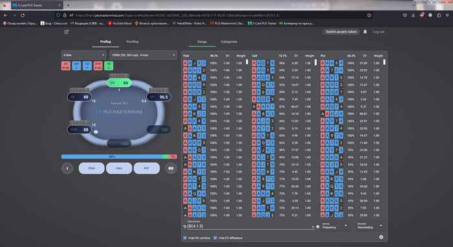Clear the filter with the X icon
This screenshot has width=453, height=247.
pyautogui.click(x=313, y=227)
